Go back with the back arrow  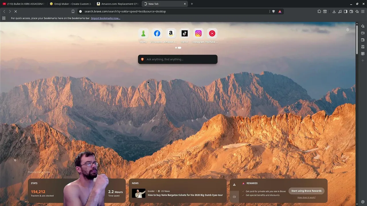[x=4, y=11]
